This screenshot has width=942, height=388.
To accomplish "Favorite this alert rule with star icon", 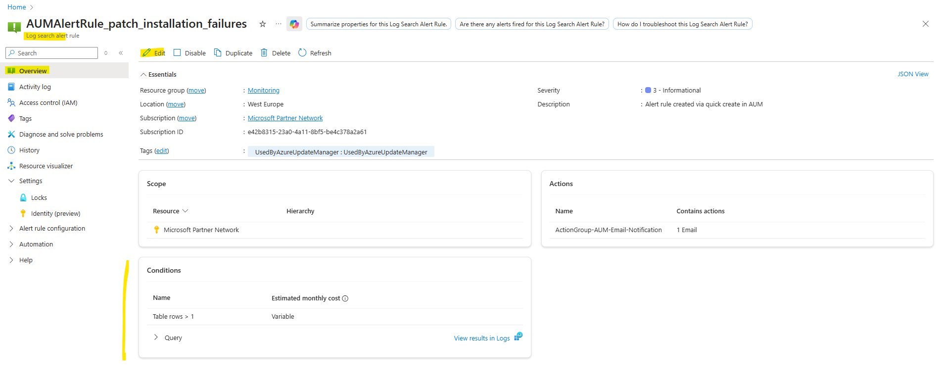I will coord(263,24).
